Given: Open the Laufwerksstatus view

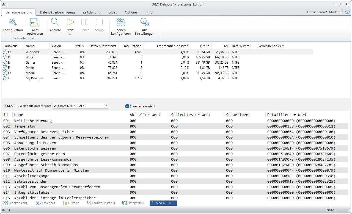Looking at the screenshot, I should point(101,203).
